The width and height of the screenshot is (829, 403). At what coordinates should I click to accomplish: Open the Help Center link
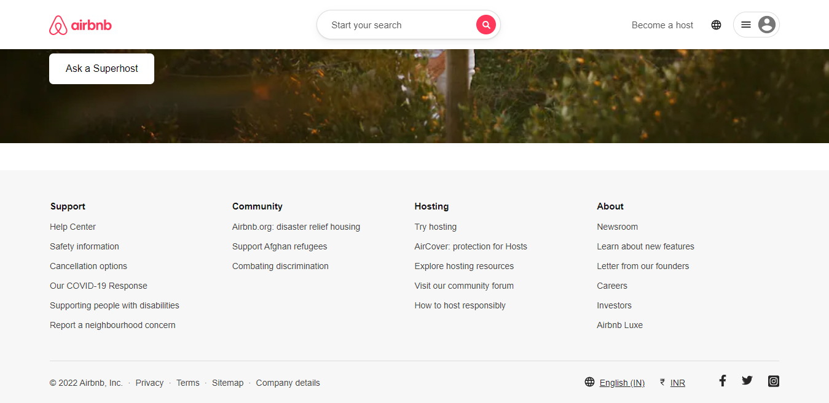[73, 226]
